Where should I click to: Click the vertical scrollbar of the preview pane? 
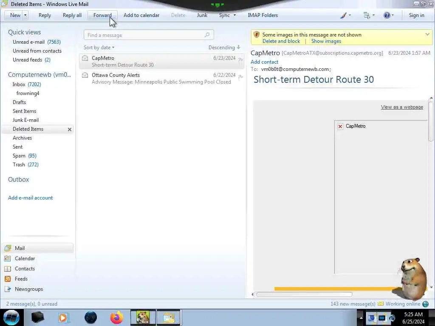tap(431, 121)
